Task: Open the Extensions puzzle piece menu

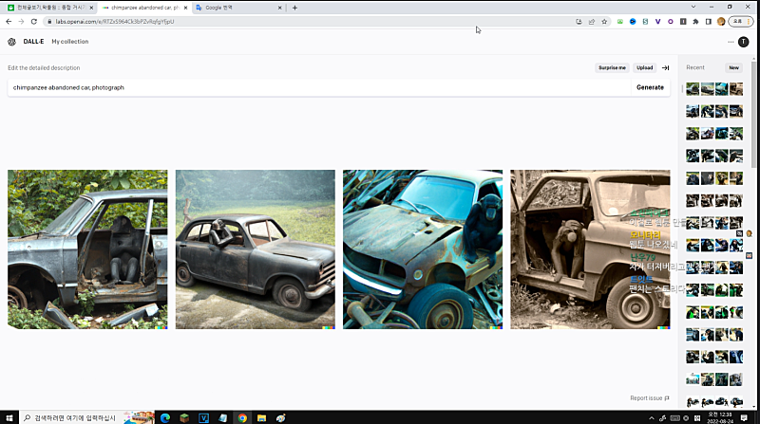Action: (x=695, y=21)
